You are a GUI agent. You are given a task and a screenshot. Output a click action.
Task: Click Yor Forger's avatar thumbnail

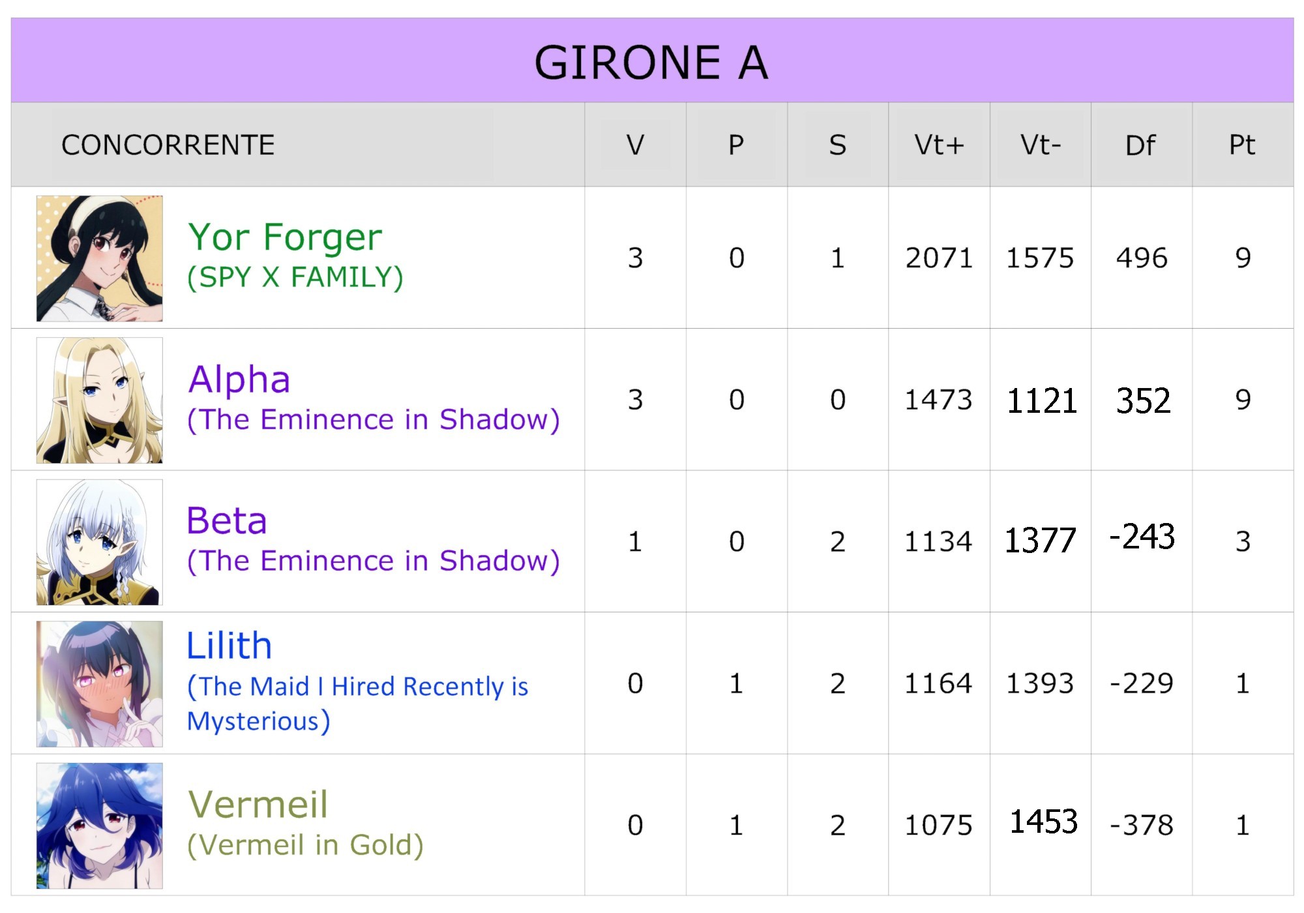tap(99, 258)
